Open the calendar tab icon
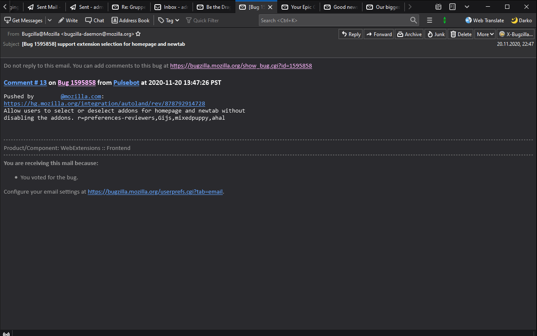 438,7
